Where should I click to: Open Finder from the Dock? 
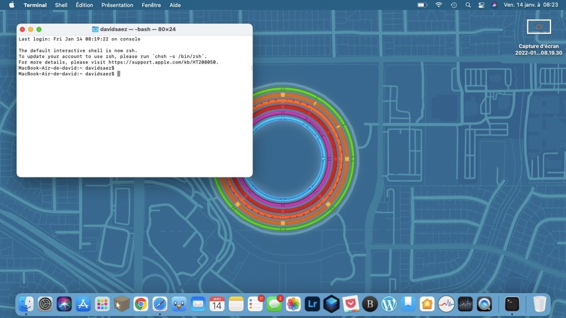click(26, 304)
